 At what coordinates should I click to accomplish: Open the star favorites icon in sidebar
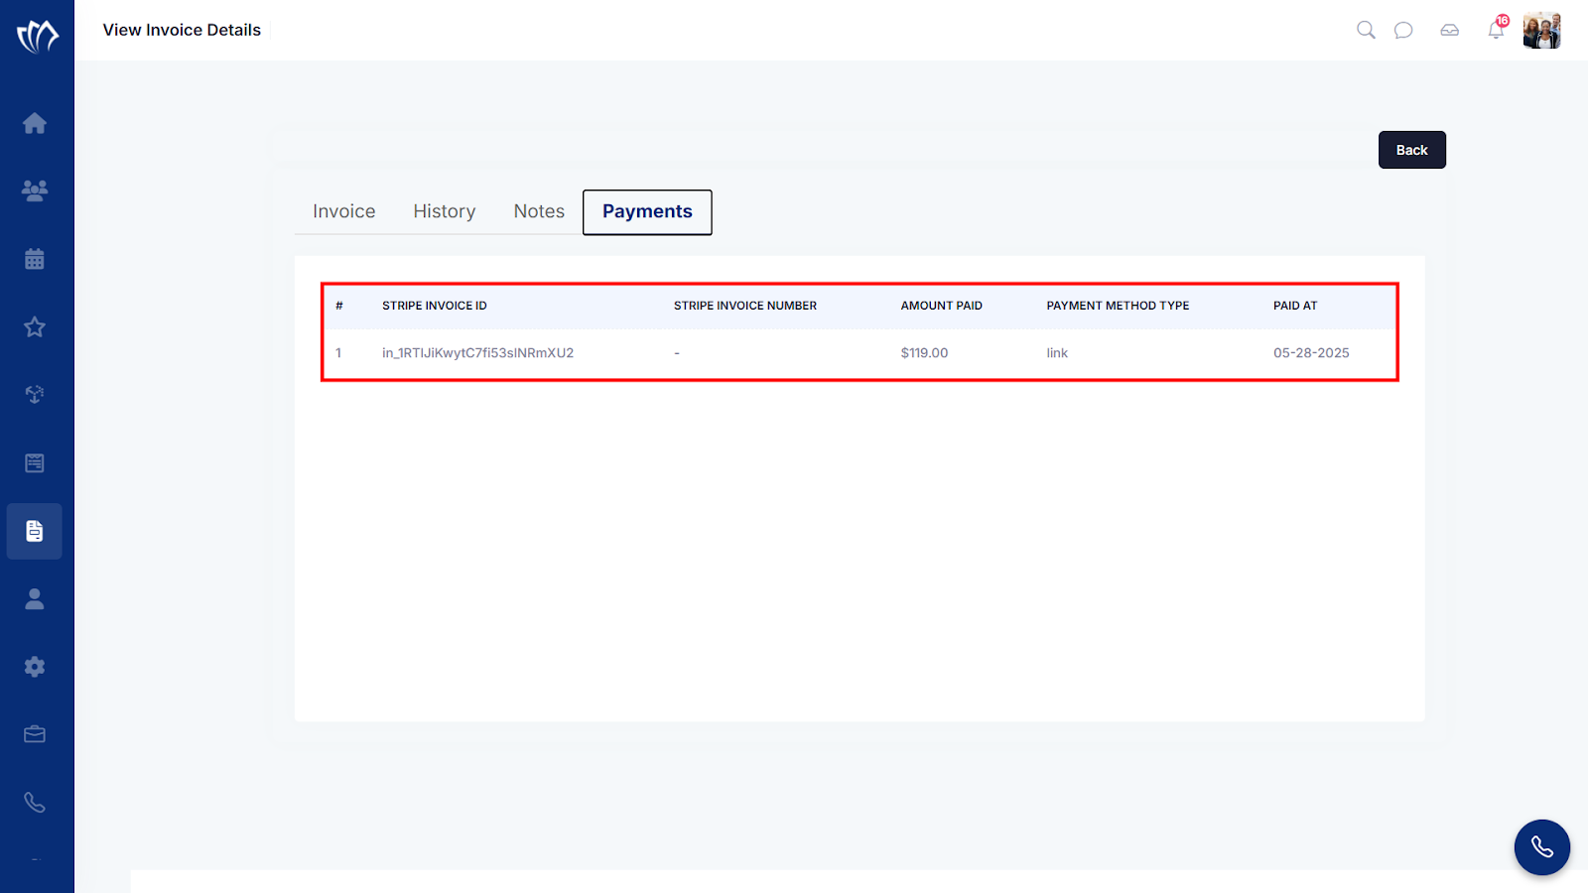point(35,326)
